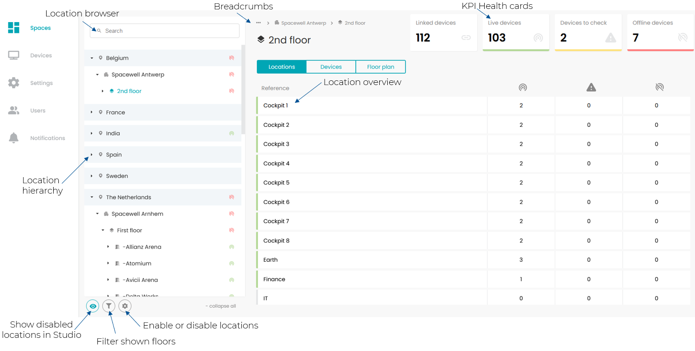This screenshot has width=695, height=351.
Task: Click the filter shown floors funnel icon
Action: coord(109,306)
